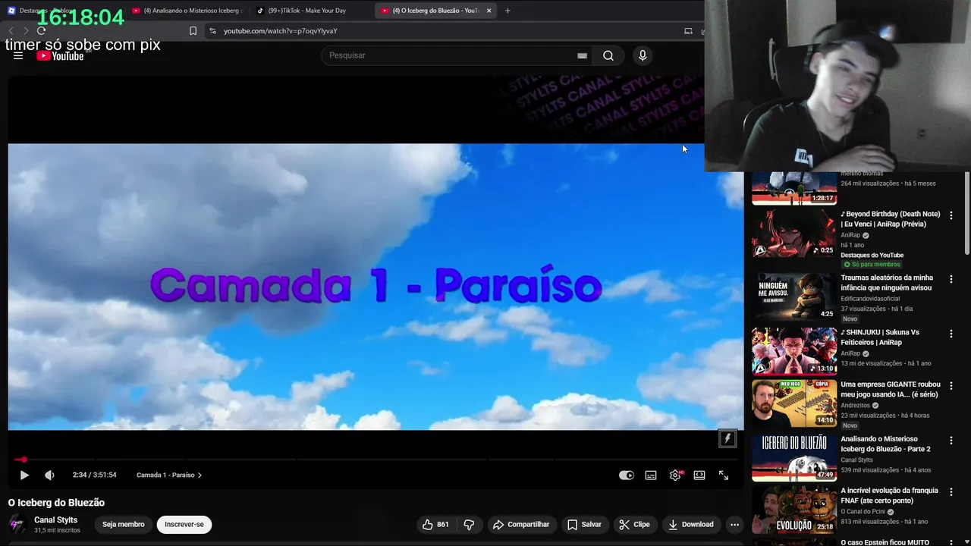Open options menu for Uma empresa GIGANTE video
Screen dimensions: 971x546
[951, 385]
